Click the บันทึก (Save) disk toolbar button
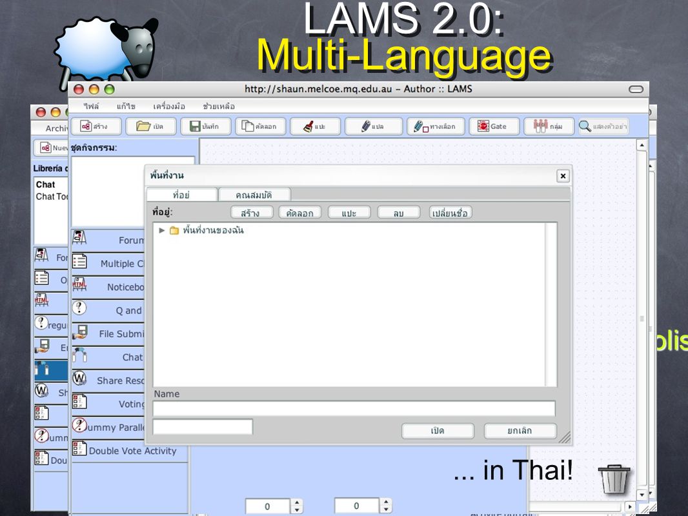688x516 pixels. [205, 126]
